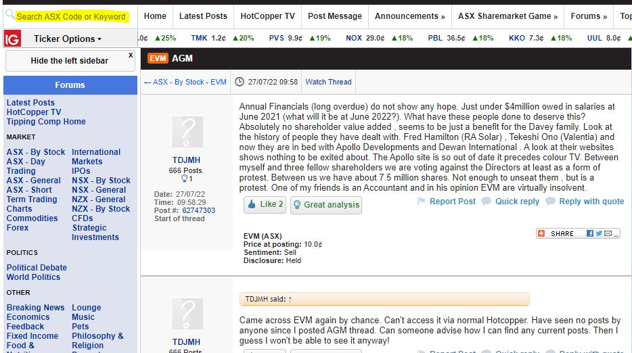
Task: Click the up arrow in TDJMH said quote
Action: [290, 300]
